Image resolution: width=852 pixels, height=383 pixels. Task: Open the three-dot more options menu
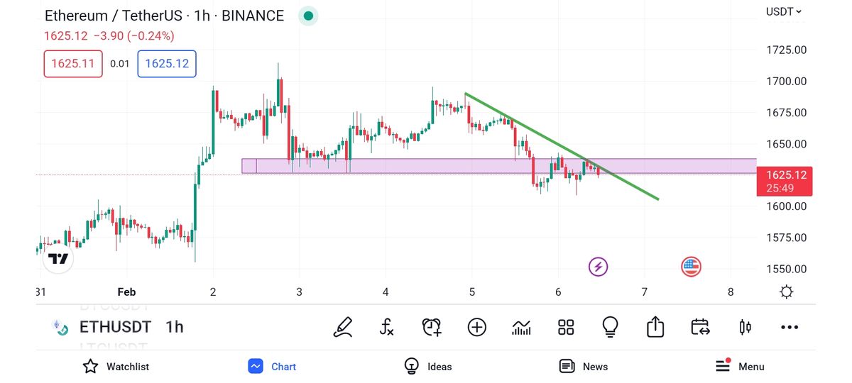point(790,327)
